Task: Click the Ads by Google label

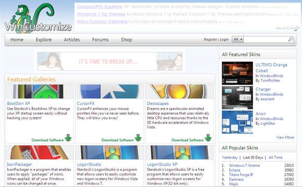Action: pyautogui.click(x=288, y=28)
